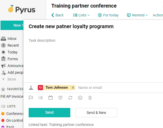Screen dimensions: 163x128
Task: Select the orange Conference list dot
Action: pyautogui.click(x=3, y=114)
